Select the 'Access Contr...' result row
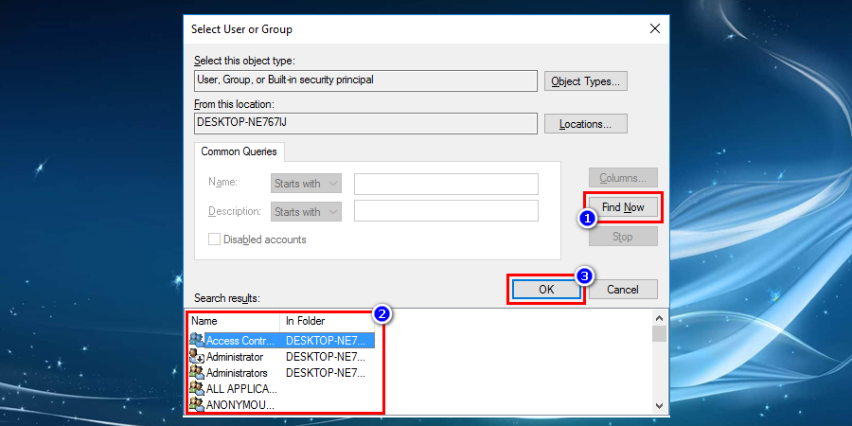Image resolution: width=852 pixels, height=426 pixels. click(x=282, y=340)
